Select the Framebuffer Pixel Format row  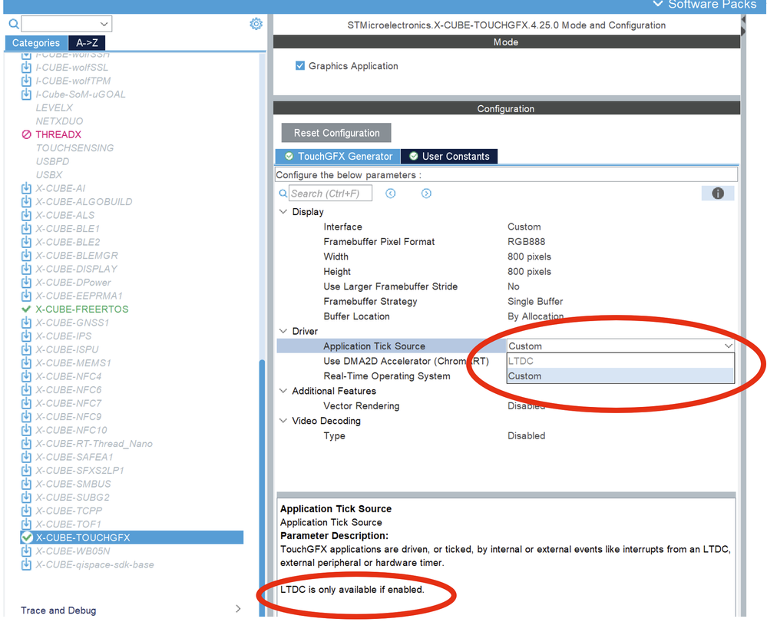click(506, 242)
